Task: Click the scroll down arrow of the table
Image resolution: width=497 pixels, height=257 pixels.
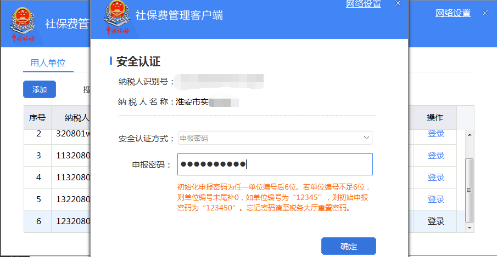Action: (x=470, y=227)
